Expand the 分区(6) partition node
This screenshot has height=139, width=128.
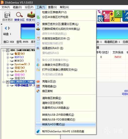(x=8, y=75)
